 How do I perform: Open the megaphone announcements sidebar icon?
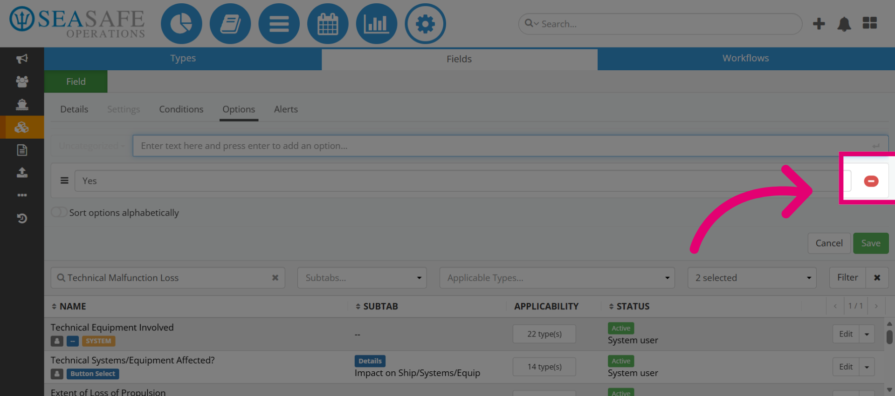pos(22,59)
